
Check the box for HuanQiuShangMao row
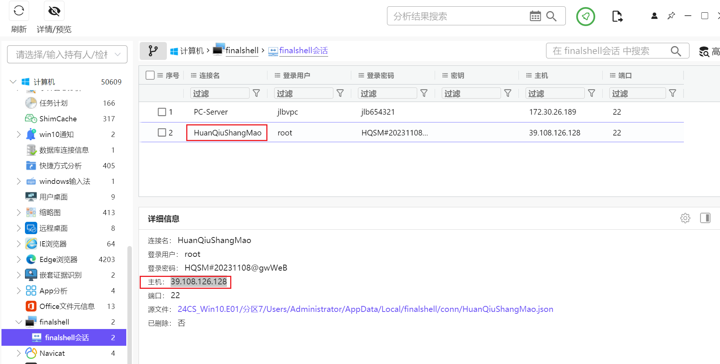point(162,132)
